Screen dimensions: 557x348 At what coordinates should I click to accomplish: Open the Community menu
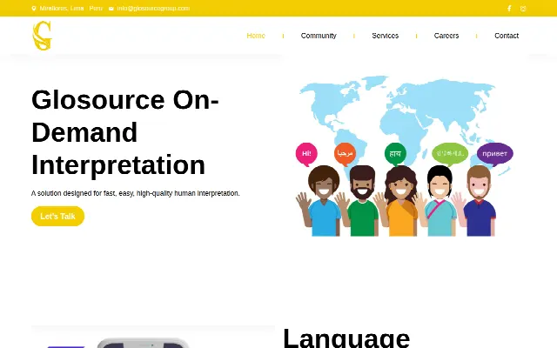[x=319, y=36]
